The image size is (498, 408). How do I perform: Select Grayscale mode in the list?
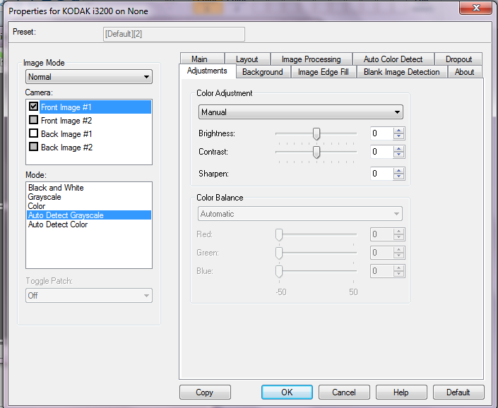[x=88, y=197]
